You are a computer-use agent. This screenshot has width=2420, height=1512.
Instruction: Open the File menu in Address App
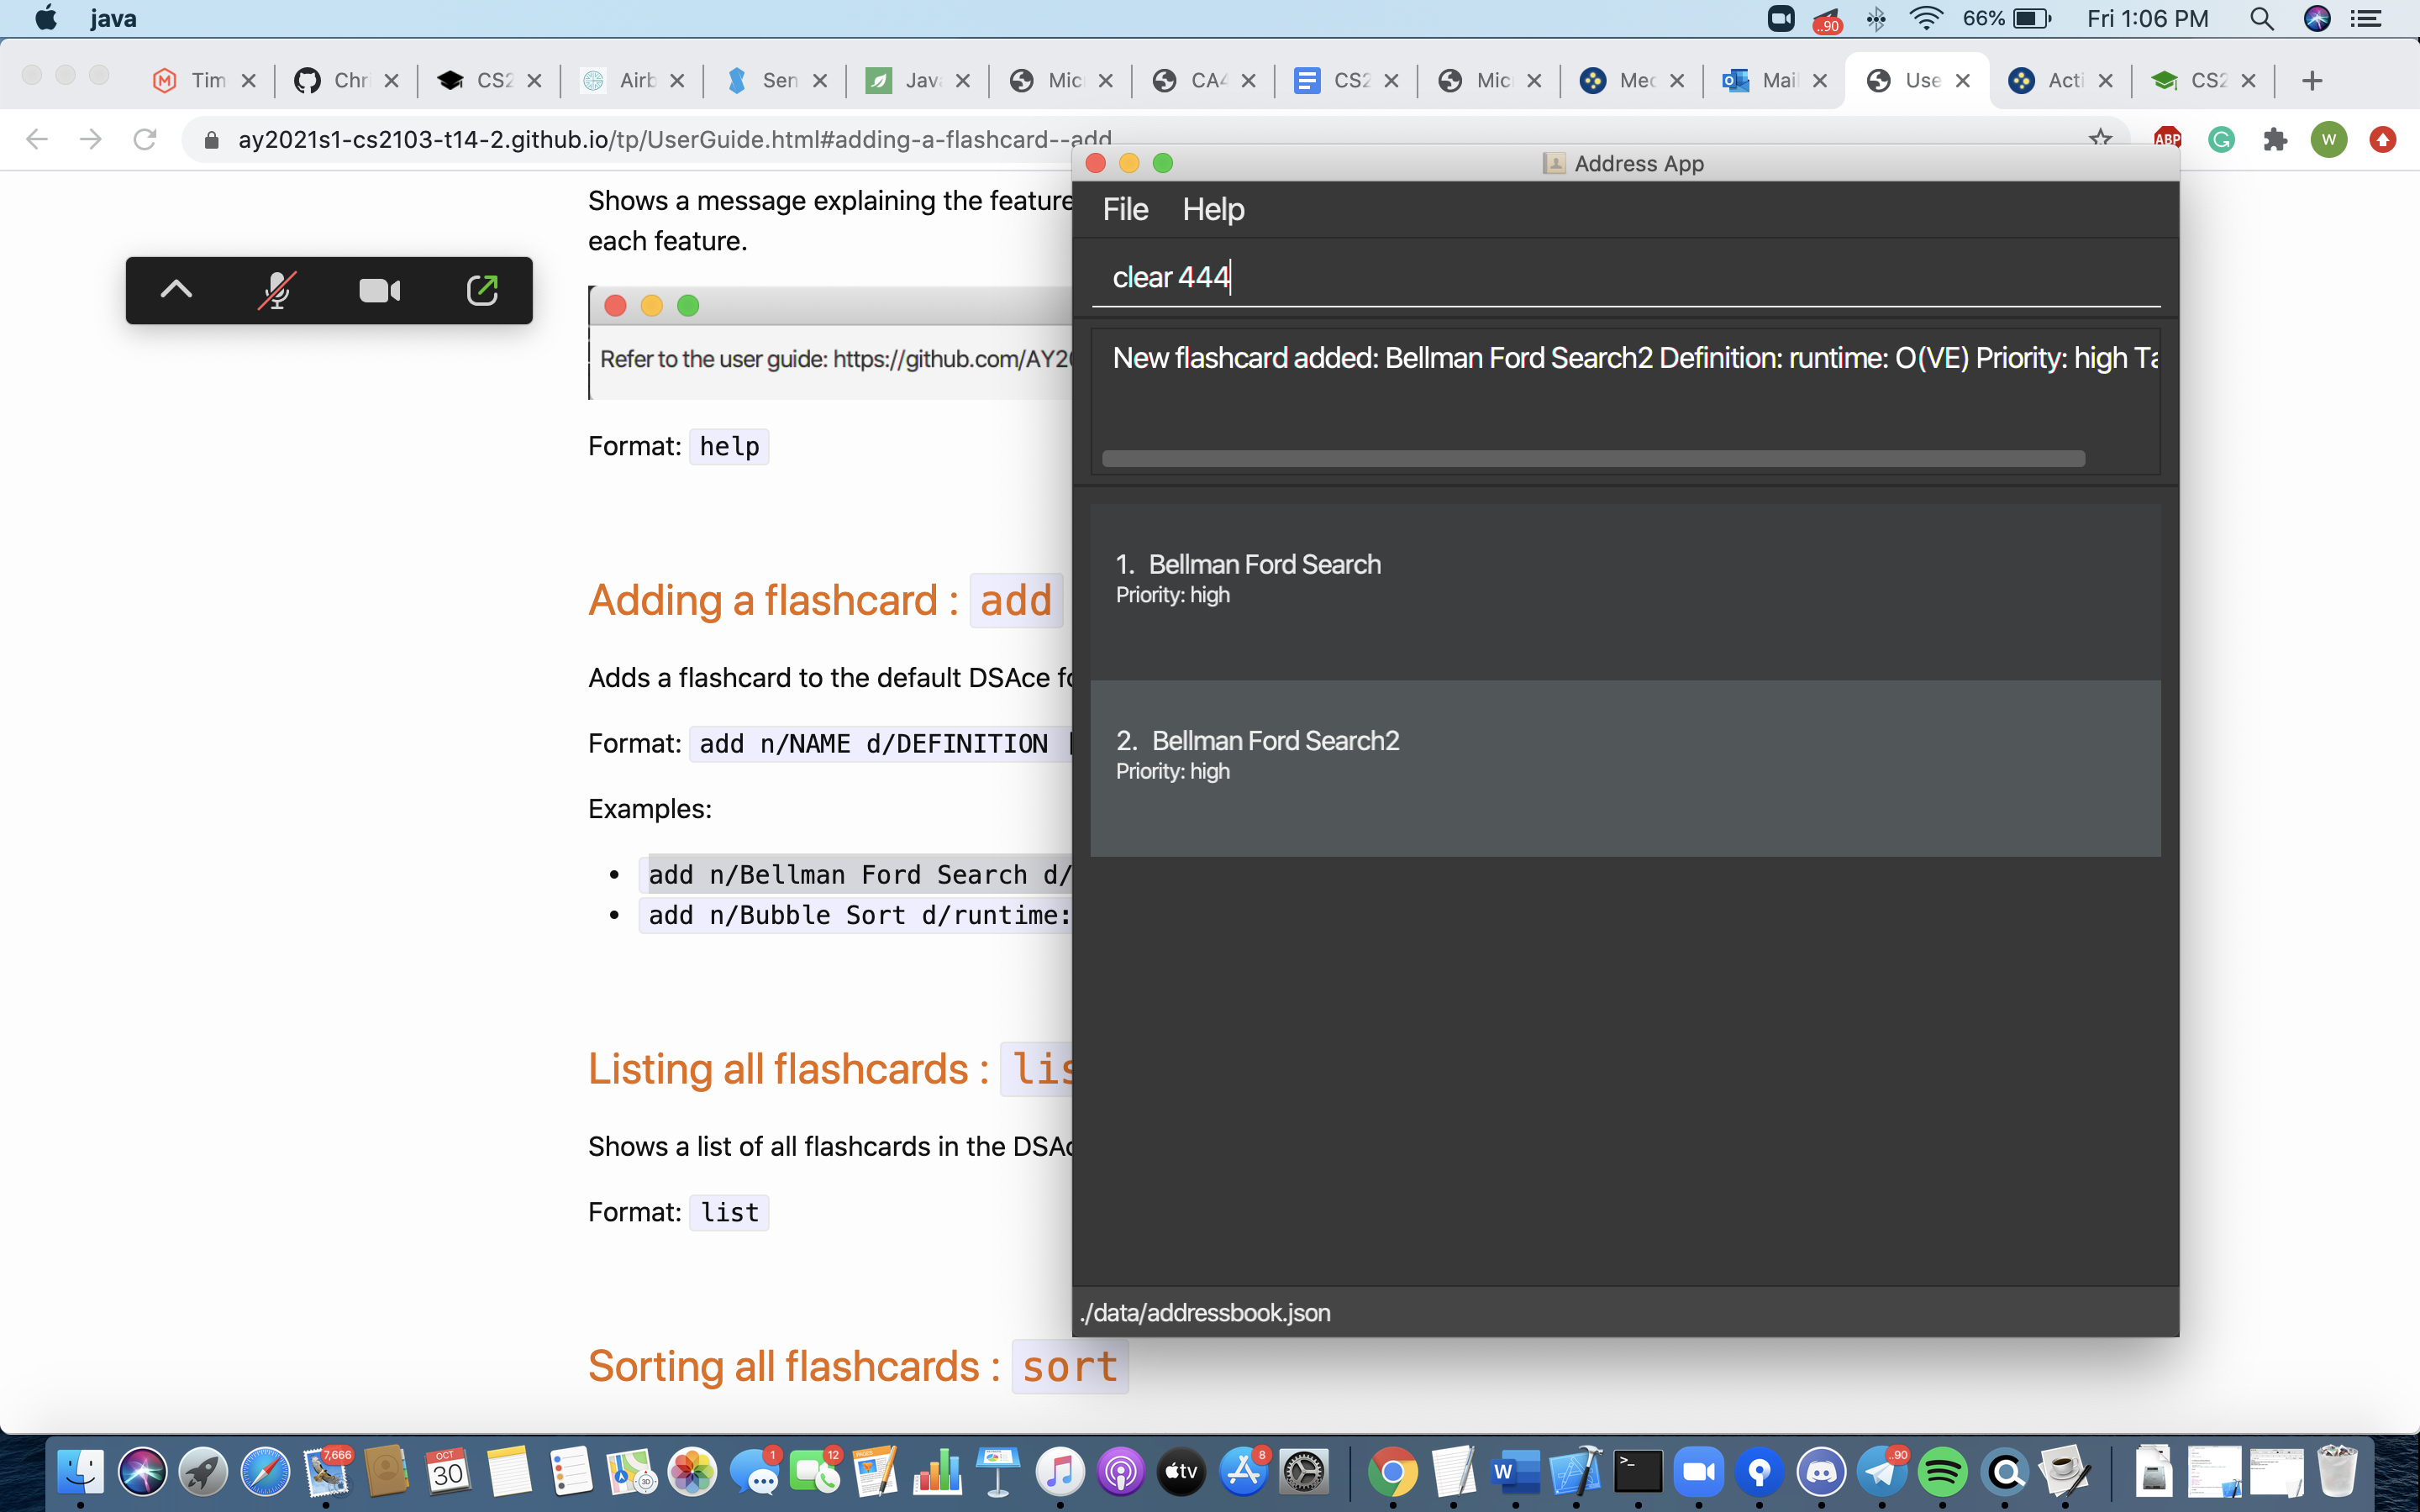coord(1125,209)
